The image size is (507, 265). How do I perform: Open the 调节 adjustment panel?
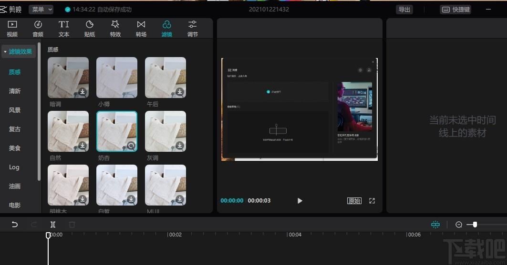(192, 29)
